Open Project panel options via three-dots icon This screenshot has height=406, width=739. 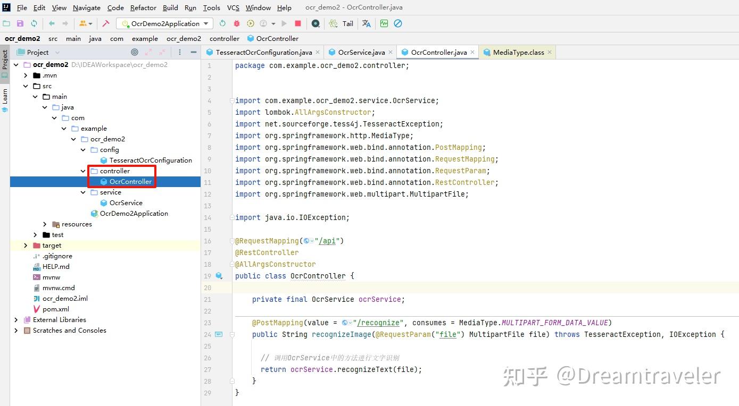click(180, 52)
